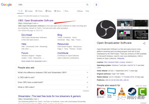
Task: Open search Settings
Action: (80, 11)
